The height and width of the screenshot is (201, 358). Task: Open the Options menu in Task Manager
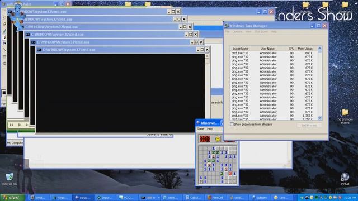coord(237,32)
